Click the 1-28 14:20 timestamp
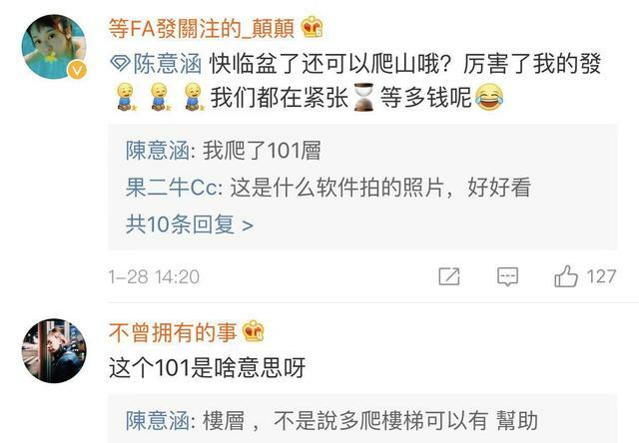Screen dimensions: 639x443 [x=154, y=277]
